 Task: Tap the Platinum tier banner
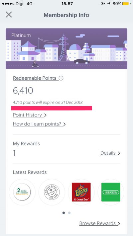tap(66, 48)
